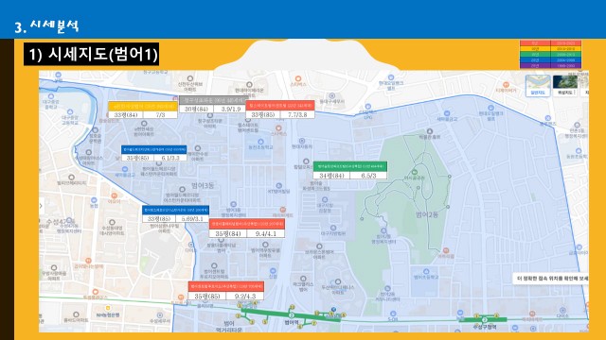Click the green price label '34평(84) 6.5/3'
The width and height of the screenshot is (606, 340).
point(350,171)
